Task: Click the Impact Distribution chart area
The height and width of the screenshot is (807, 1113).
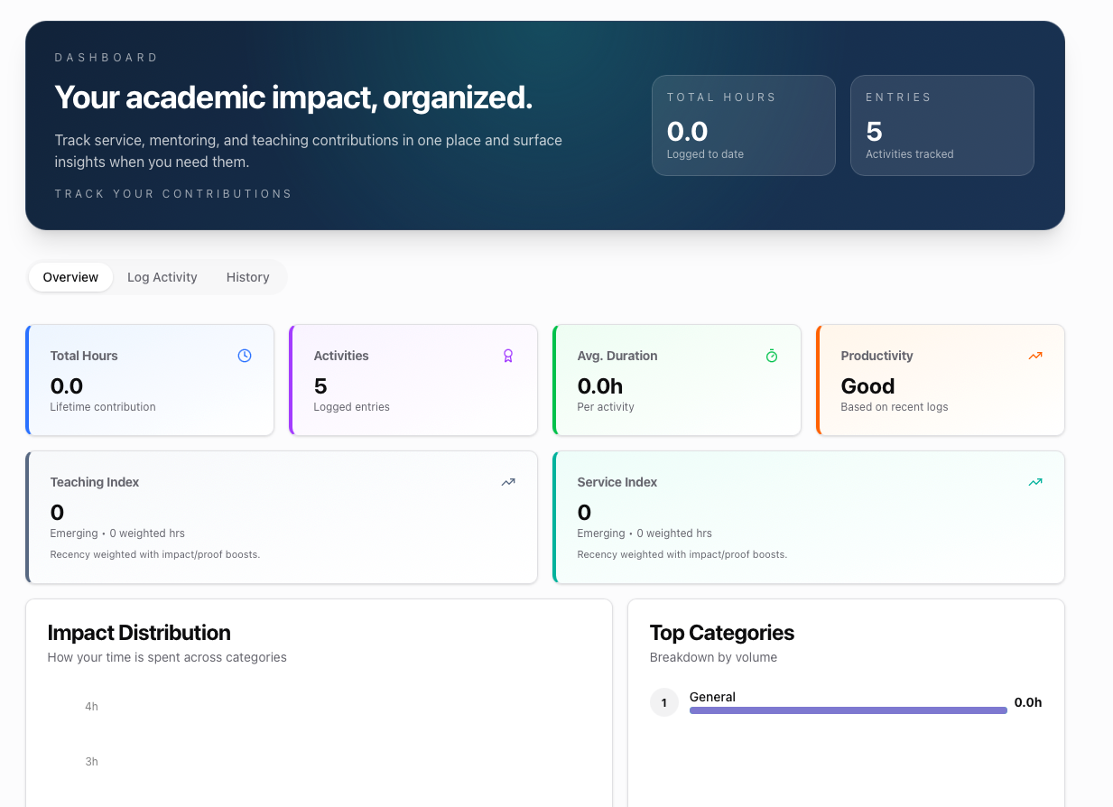Action: 320,740
